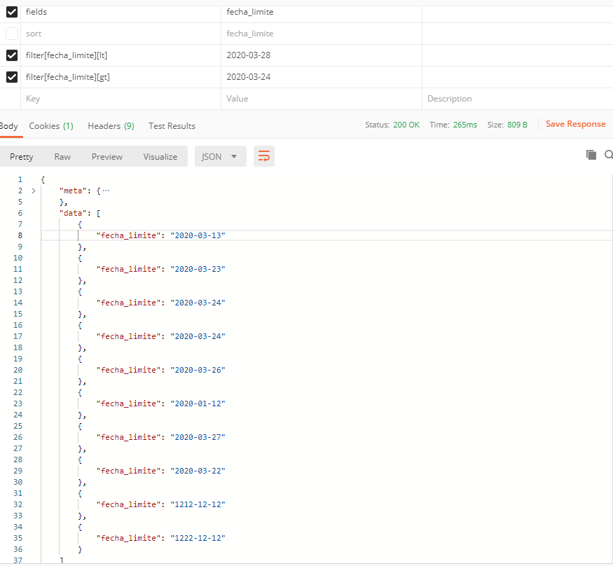Click the sort key cell
The image size is (613, 566).
[120, 34]
